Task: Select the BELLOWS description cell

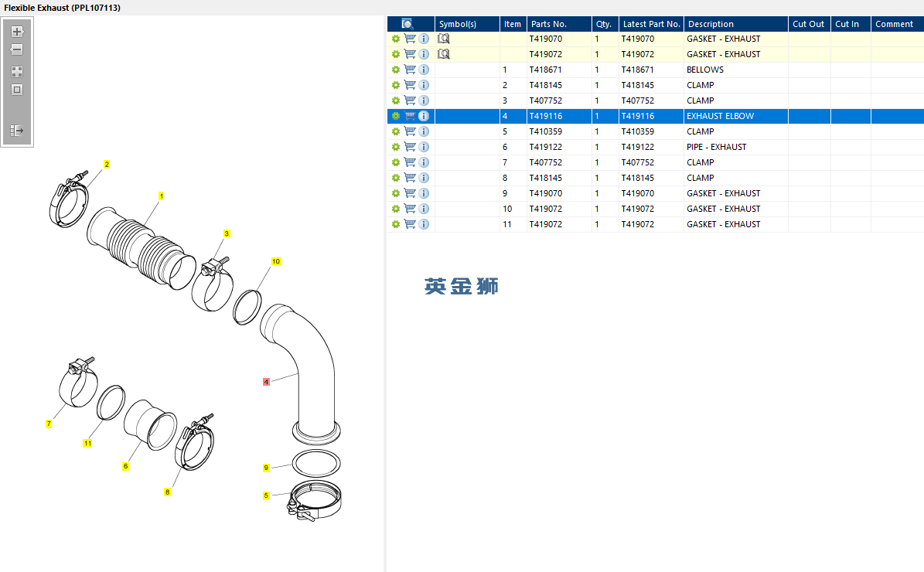Action: coord(736,70)
